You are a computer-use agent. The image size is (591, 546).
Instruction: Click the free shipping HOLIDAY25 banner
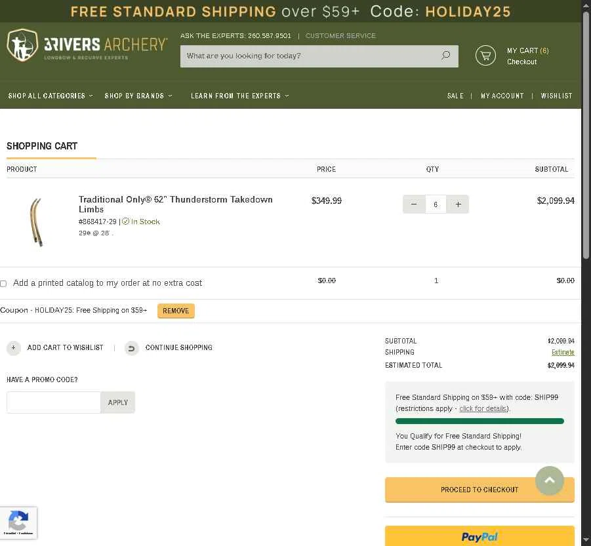(290, 11)
